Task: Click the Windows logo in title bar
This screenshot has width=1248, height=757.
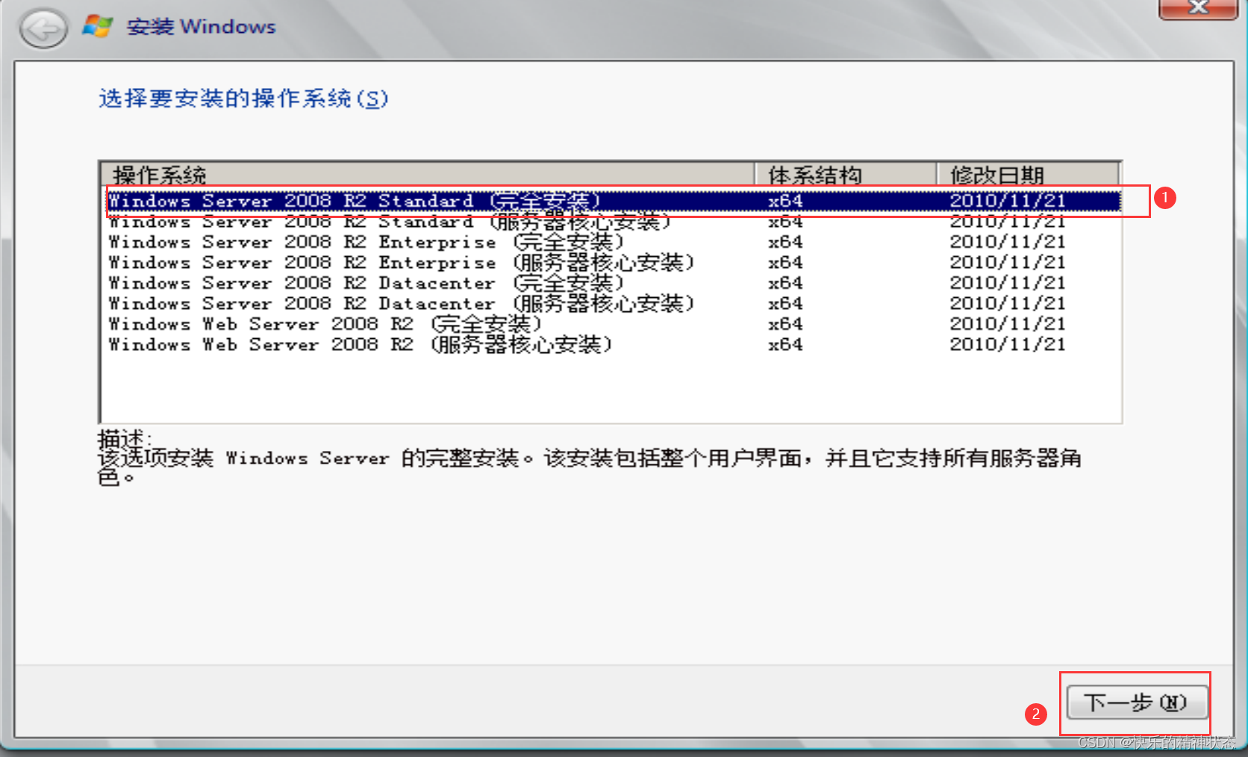Action: [x=98, y=26]
